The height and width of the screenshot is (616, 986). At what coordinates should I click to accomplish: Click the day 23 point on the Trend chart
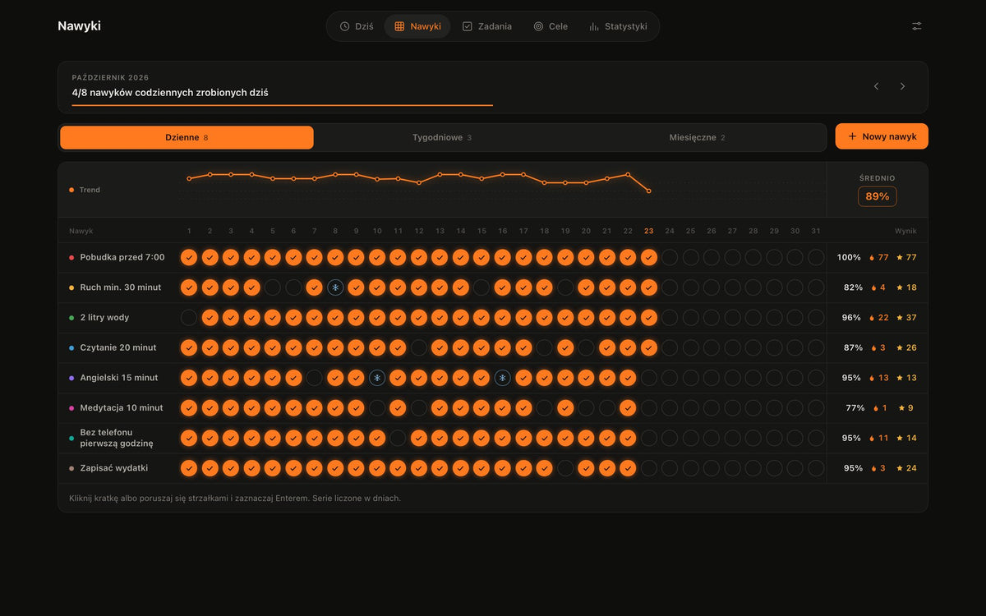pos(649,191)
